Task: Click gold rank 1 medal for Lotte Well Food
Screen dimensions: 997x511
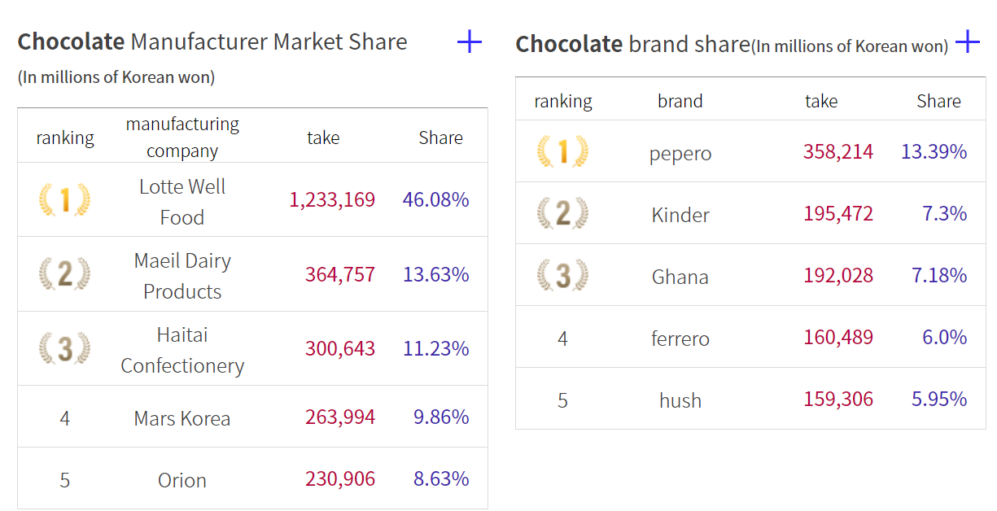Action: point(64,199)
